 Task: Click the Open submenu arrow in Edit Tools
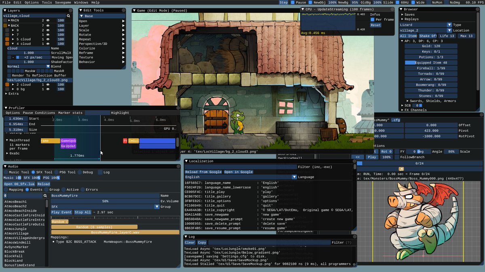[124, 21]
